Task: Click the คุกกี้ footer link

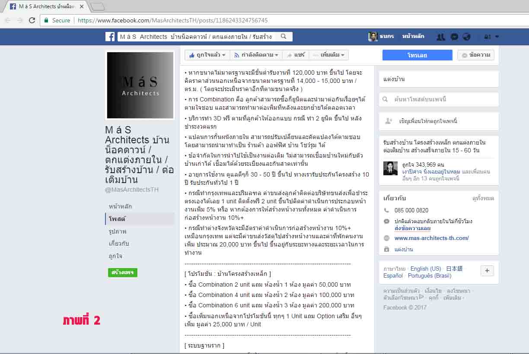Action: tap(433, 297)
